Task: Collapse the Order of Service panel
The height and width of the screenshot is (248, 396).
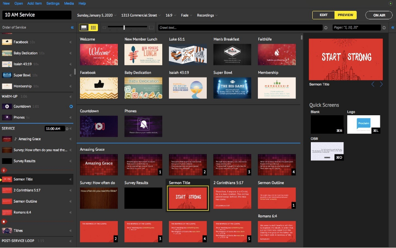Action: (72, 27)
